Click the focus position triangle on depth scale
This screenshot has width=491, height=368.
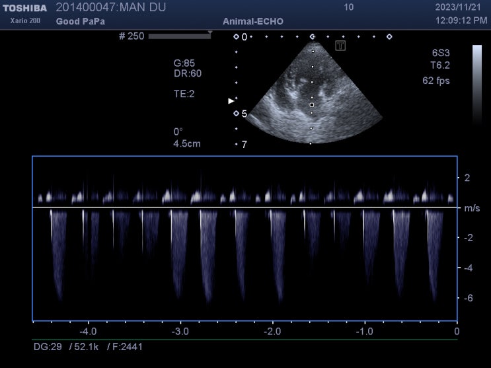[231, 101]
